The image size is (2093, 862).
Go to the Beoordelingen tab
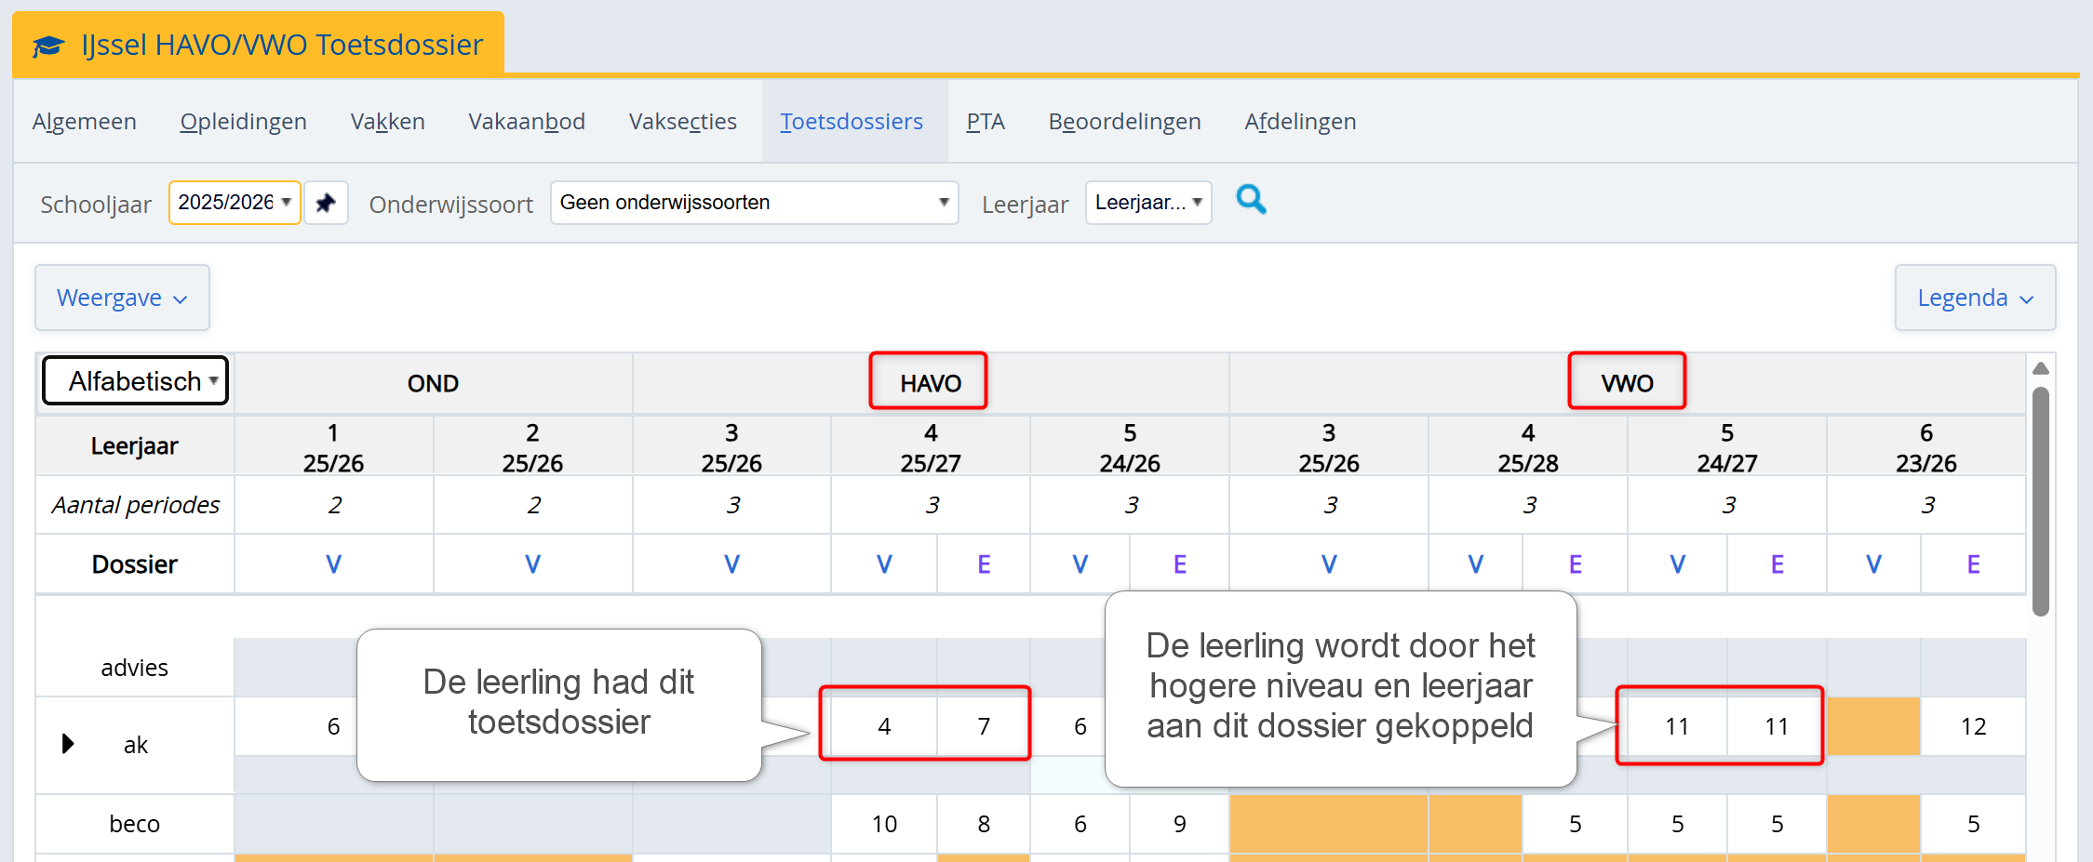1124,122
